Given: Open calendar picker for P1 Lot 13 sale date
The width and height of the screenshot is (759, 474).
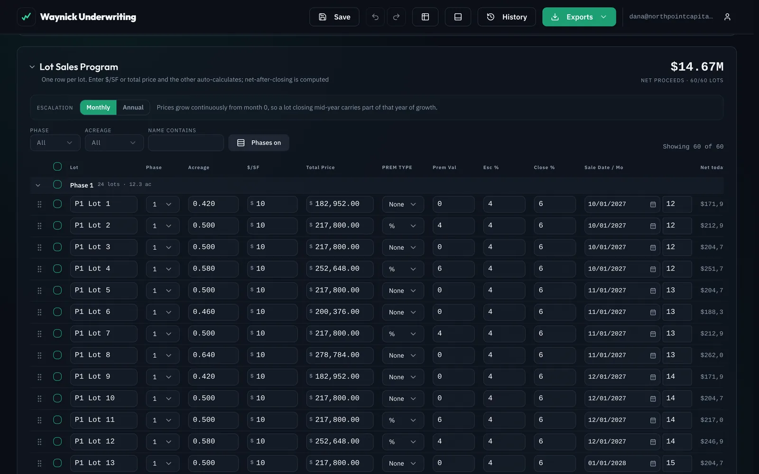Looking at the screenshot, I should [653, 463].
